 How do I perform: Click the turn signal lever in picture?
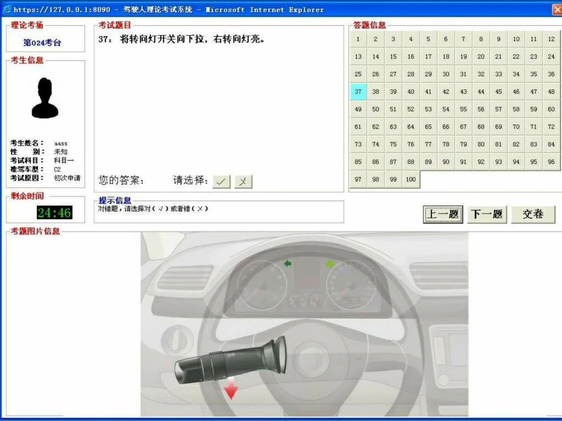228,360
